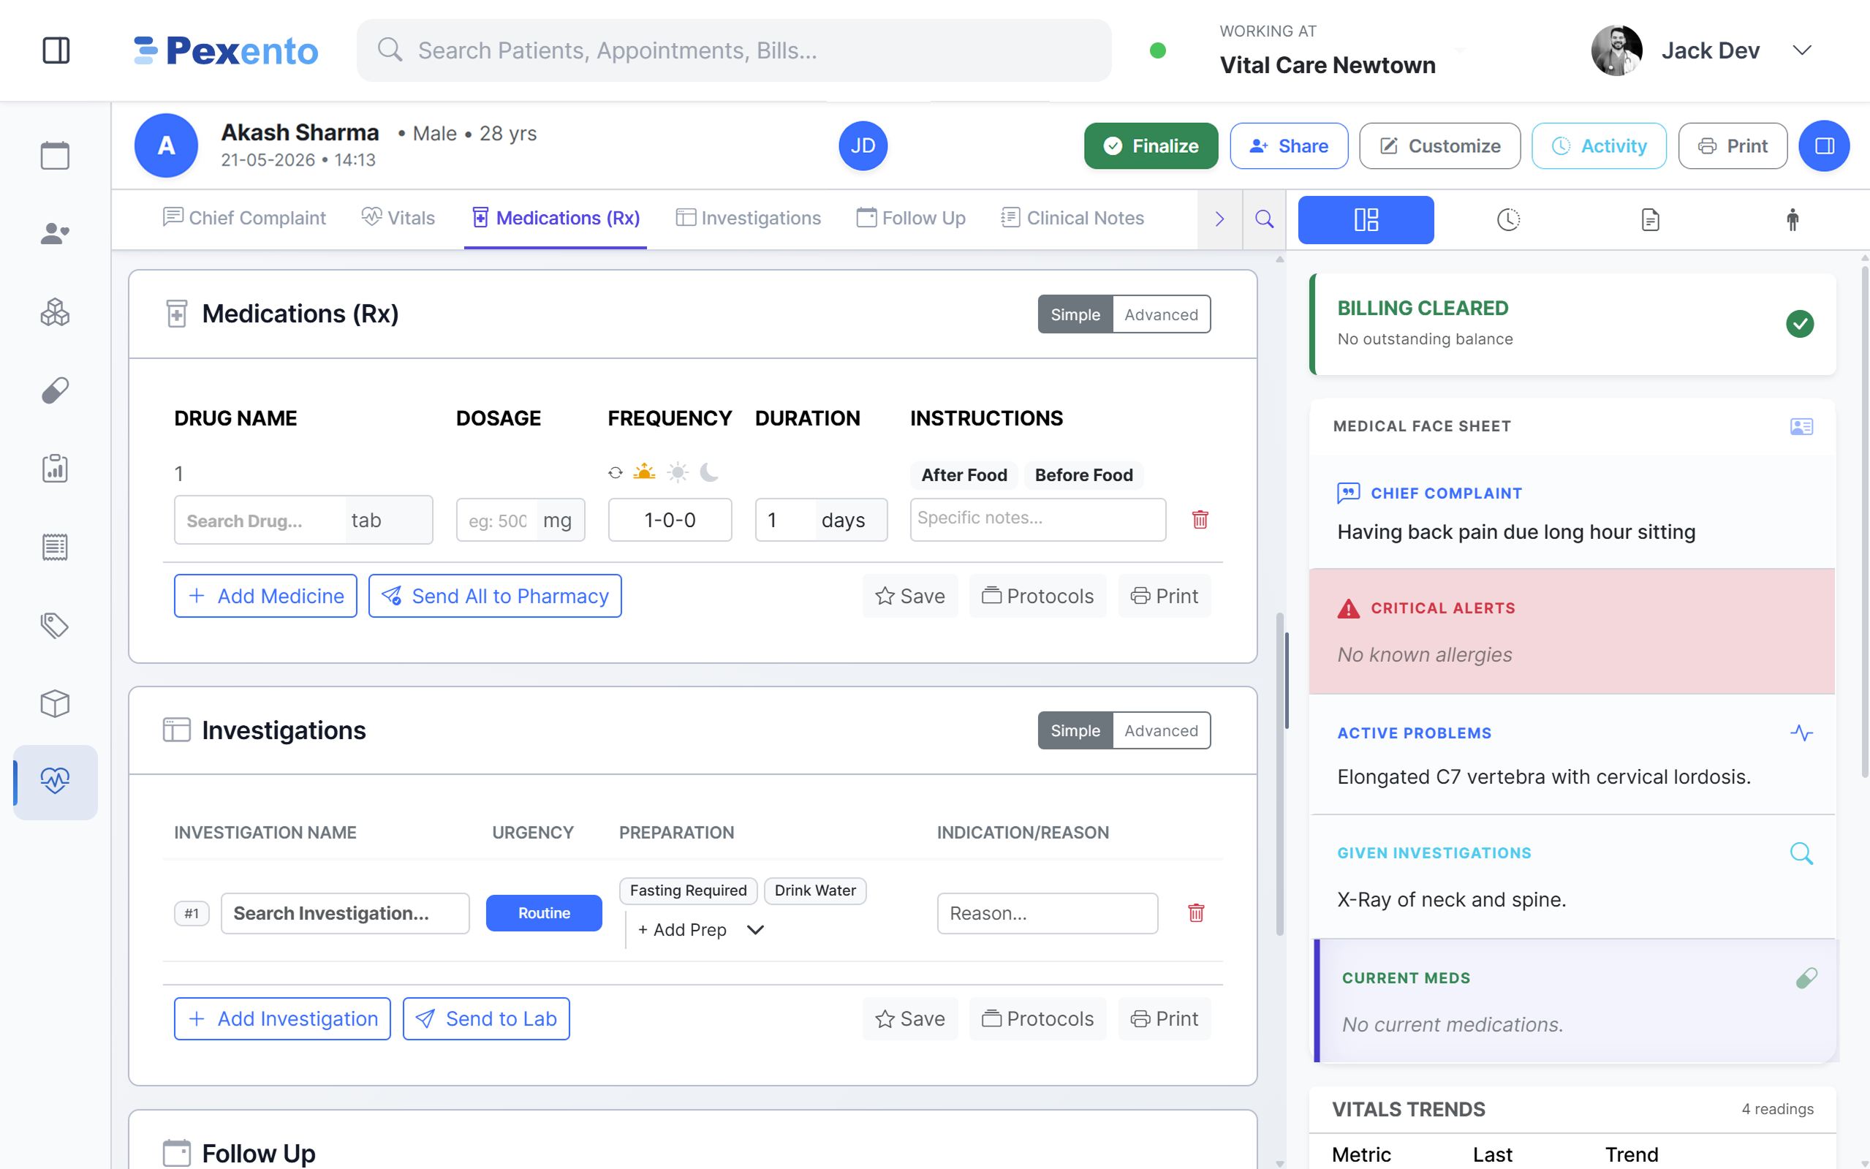Delete the medication row with trash icon
The width and height of the screenshot is (1870, 1169).
[x=1200, y=520]
